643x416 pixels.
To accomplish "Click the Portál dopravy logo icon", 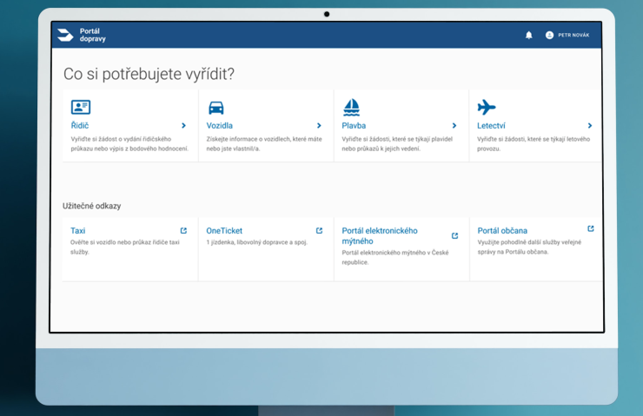I will (65, 35).
